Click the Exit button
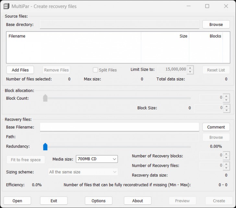Image resolution: width=236 pixels, height=208 pixels. point(54,201)
